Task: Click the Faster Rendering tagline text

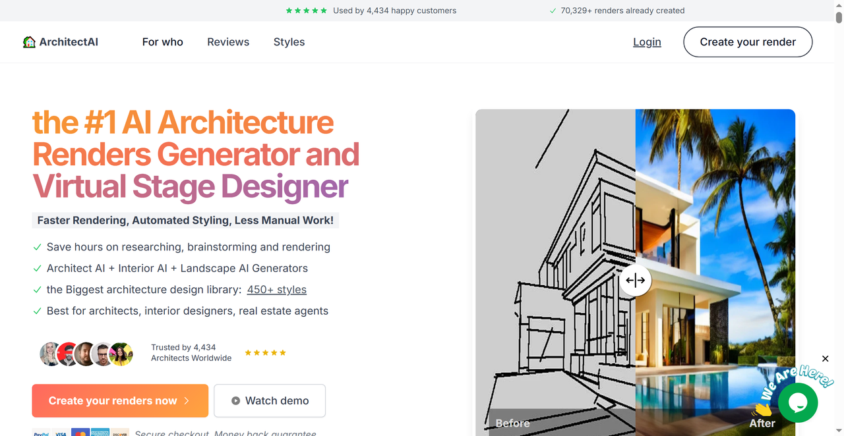Action: [x=185, y=221]
